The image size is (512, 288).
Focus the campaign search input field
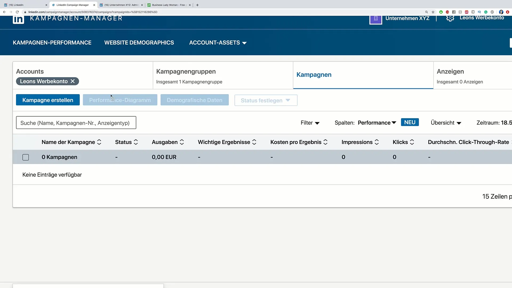(76, 123)
